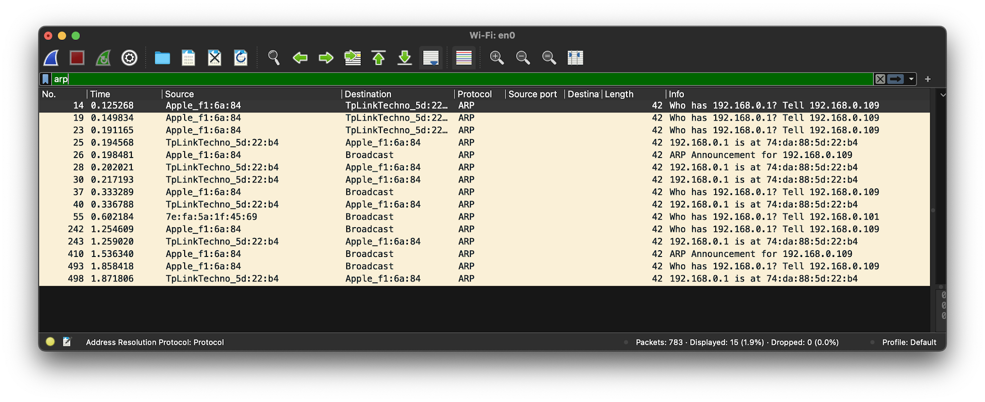Toggle auto-scroll during live capture
Viewport: 985px width, 402px height.
430,58
